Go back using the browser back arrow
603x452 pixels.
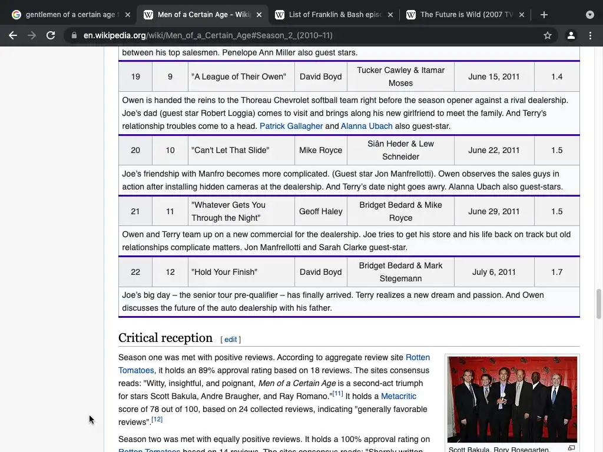tap(13, 35)
